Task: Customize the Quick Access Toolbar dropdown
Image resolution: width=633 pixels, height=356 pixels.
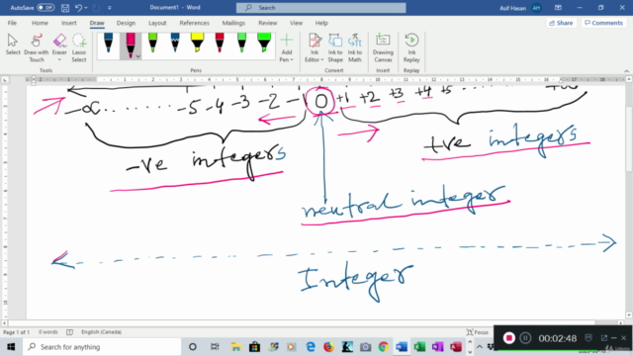Action: pos(110,8)
